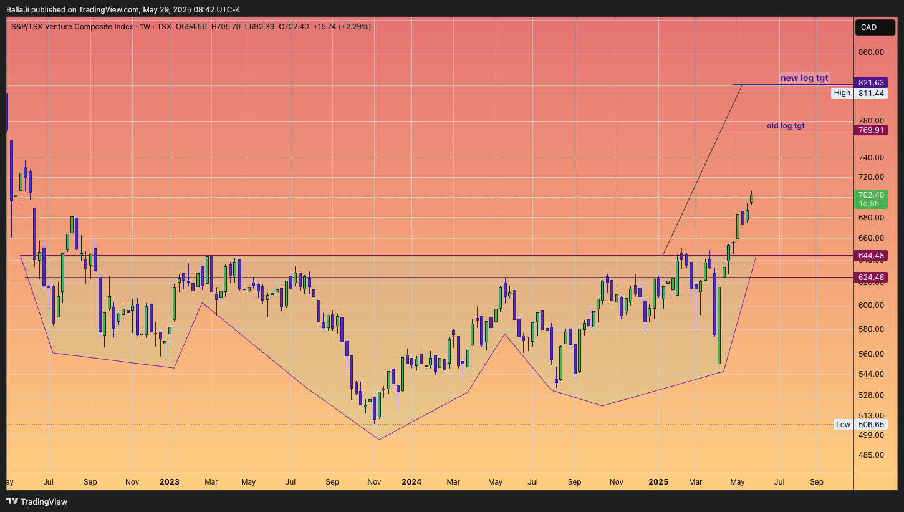The image size is (904, 512).
Task: Click the current price label 702.40
Action: click(871, 195)
